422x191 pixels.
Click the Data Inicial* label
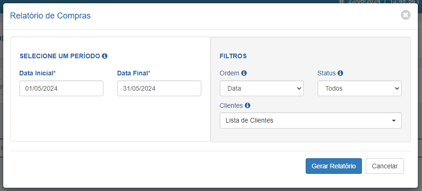point(37,73)
